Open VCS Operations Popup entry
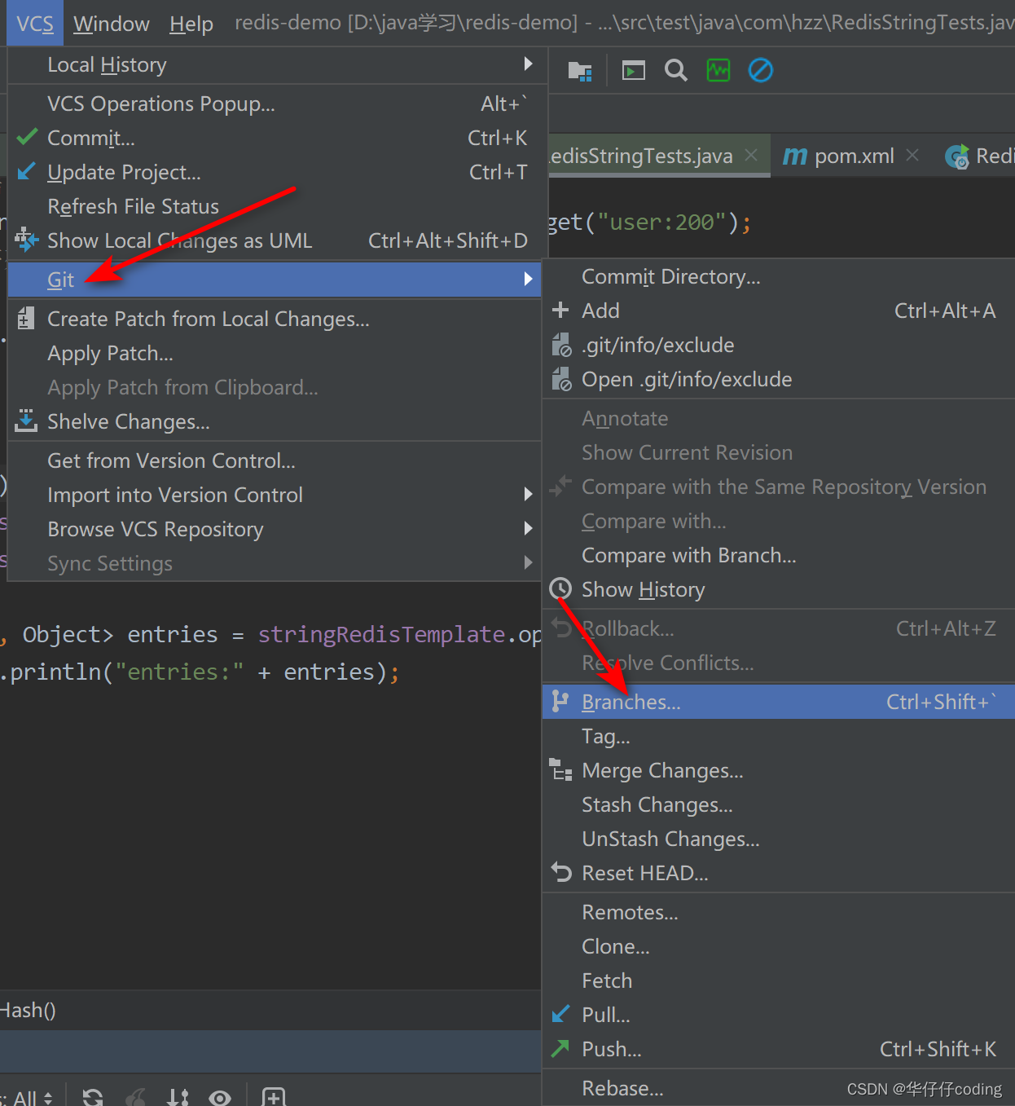 pos(275,104)
